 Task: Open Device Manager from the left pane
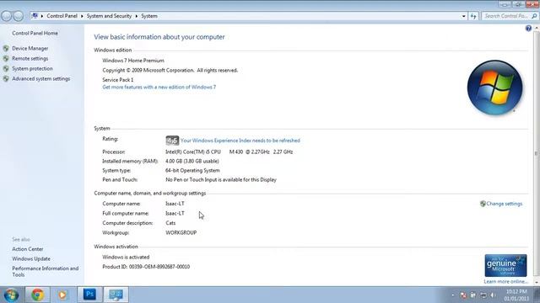click(30, 49)
